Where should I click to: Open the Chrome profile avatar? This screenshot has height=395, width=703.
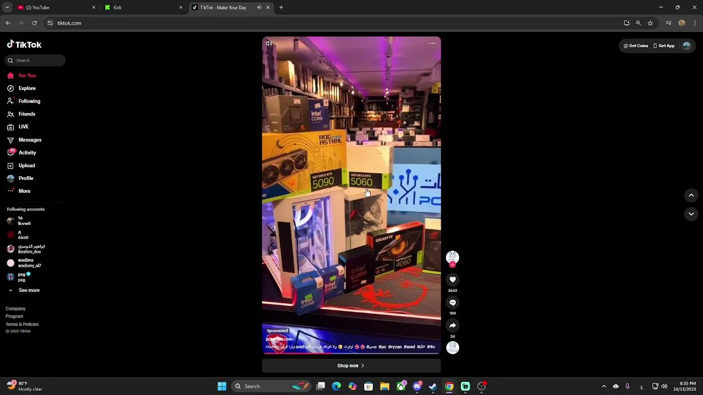[x=682, y=23]
